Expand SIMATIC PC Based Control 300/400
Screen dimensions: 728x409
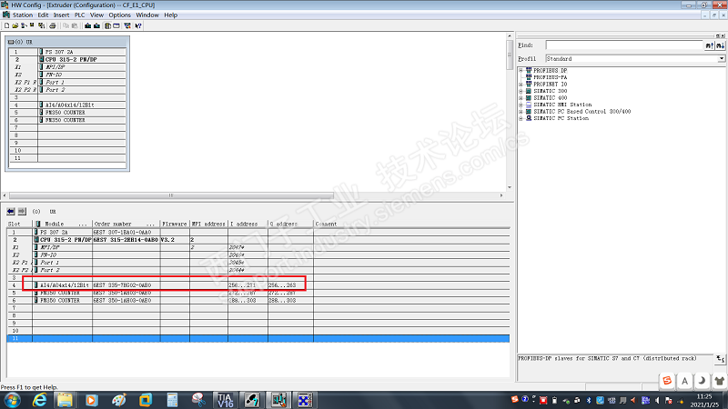521,112
